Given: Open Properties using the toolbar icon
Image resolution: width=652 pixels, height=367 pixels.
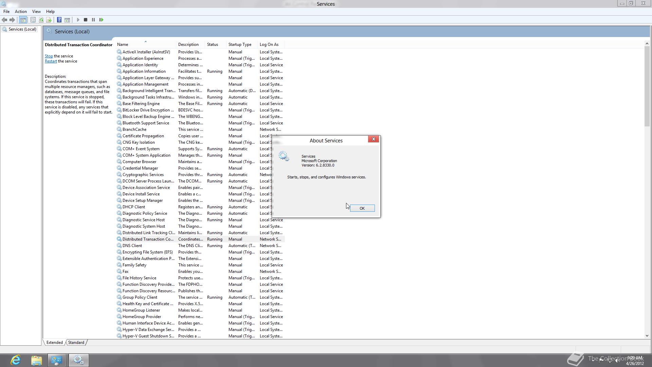Looking at the screenshot, I should coord(33,20).
